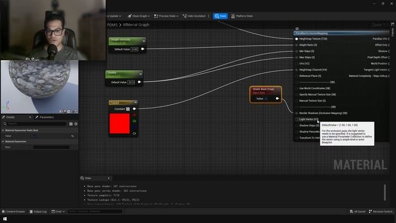Click the constant node RGB output pin
396x223 pixels.
[134, 109]
